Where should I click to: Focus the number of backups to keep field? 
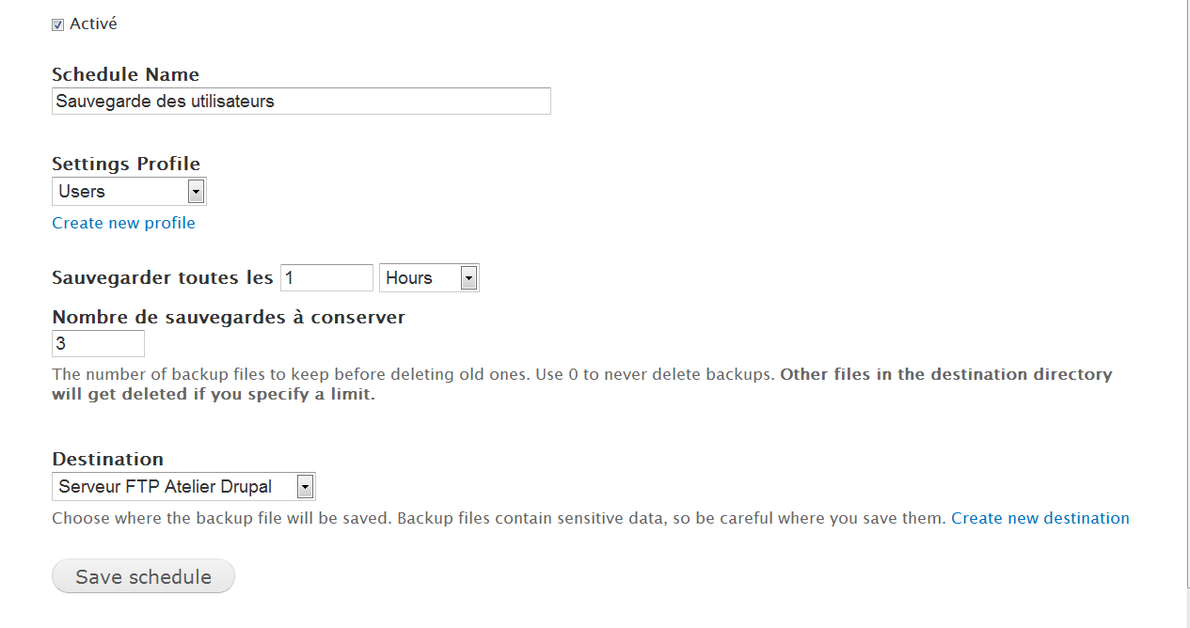(98, 344)
